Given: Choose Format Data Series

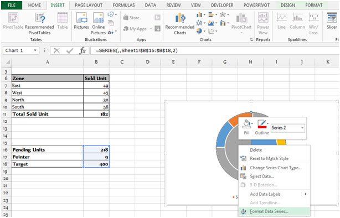Looking at the screenshot, I should pyautogui.click(x=275, y=211).
